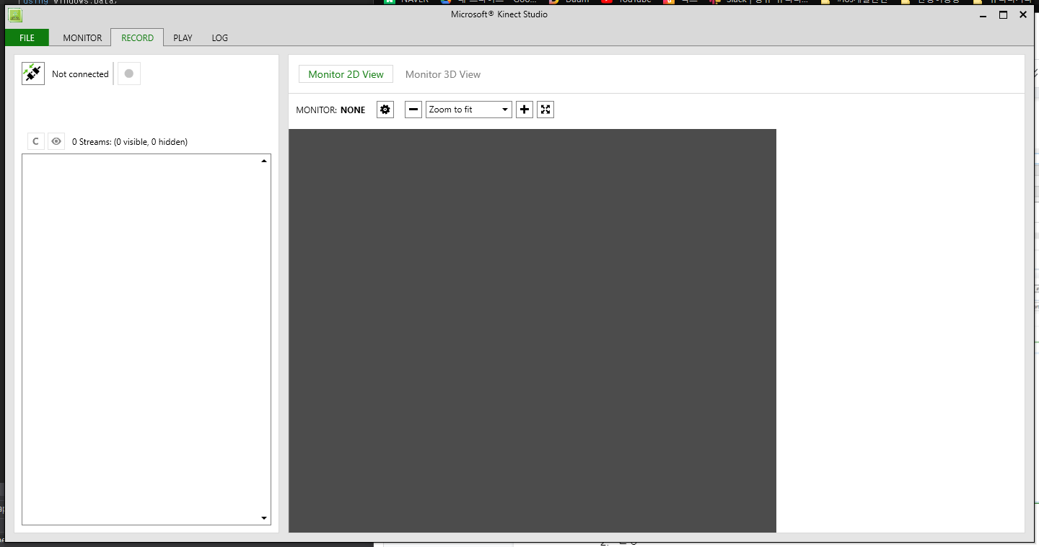1039x547 pixels.
Task: Open monitor settings with the gear icon
Action: tap(385, 110)
